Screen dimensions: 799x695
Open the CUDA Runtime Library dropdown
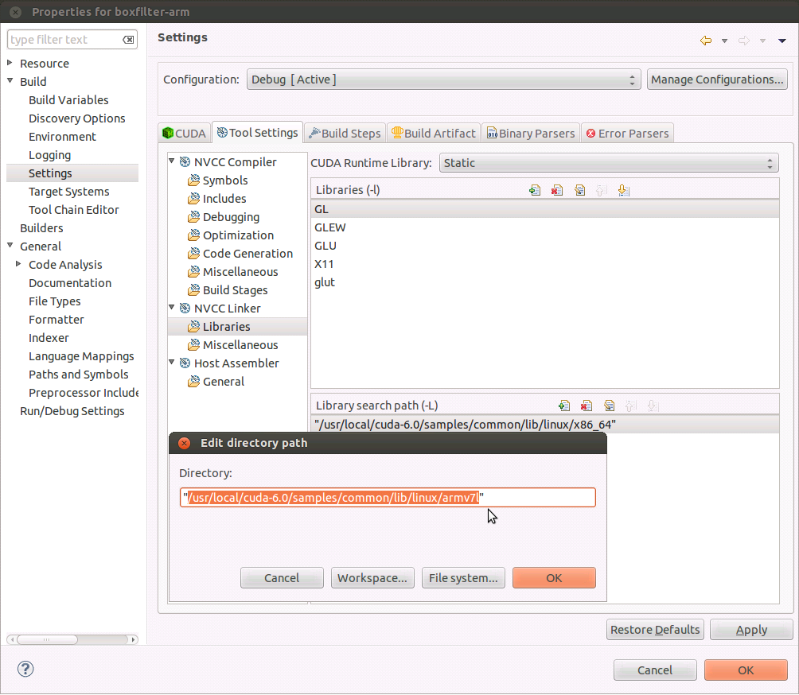click(609, 163)
